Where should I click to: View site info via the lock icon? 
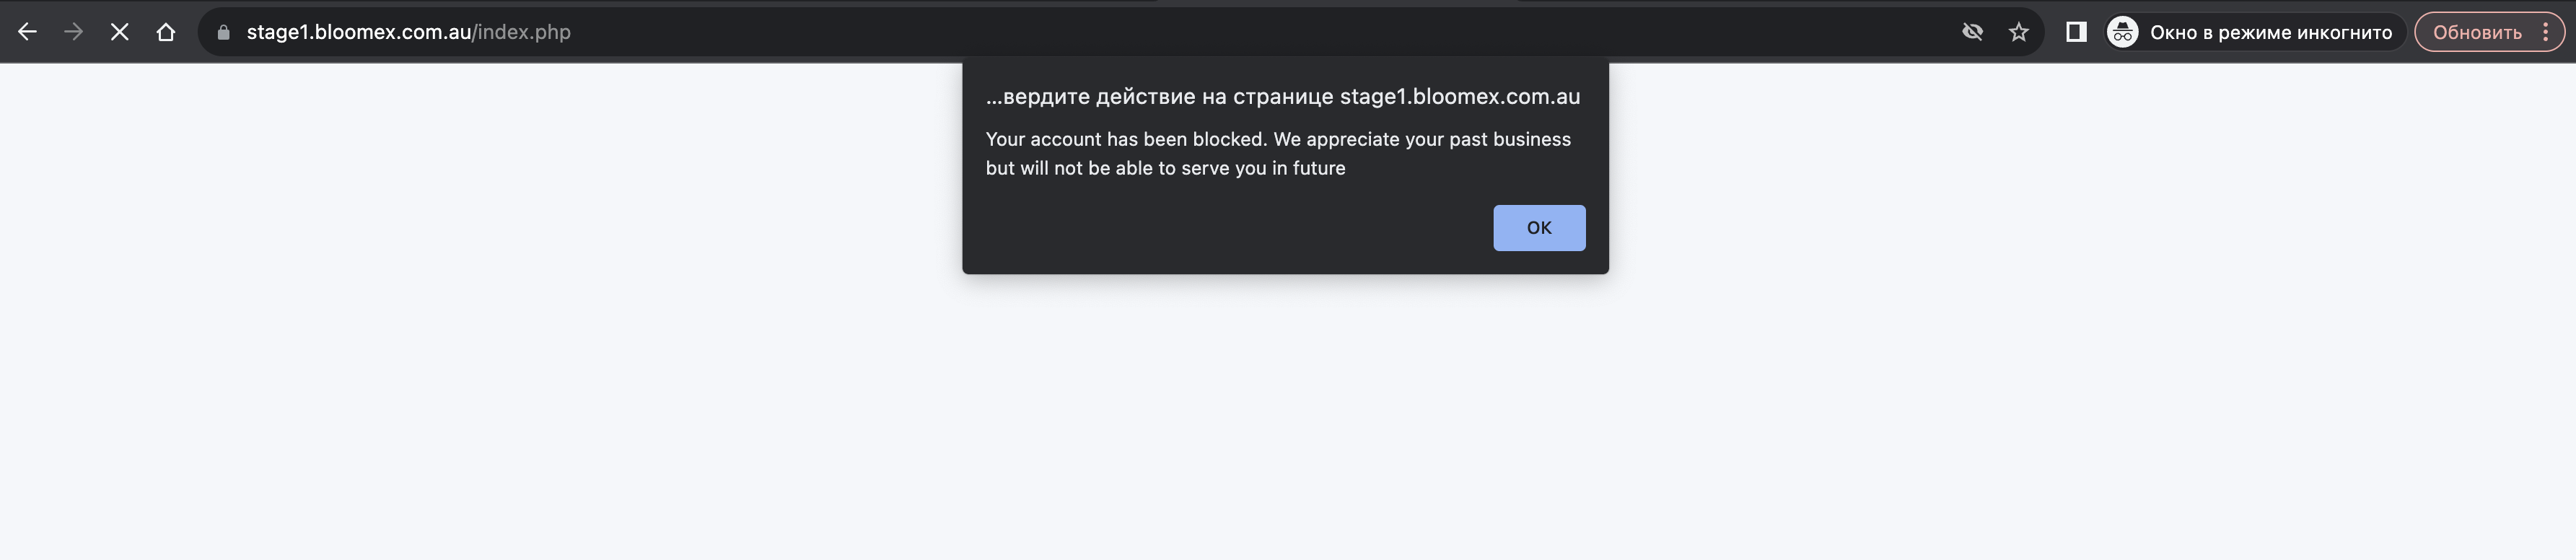coord(224,32)
